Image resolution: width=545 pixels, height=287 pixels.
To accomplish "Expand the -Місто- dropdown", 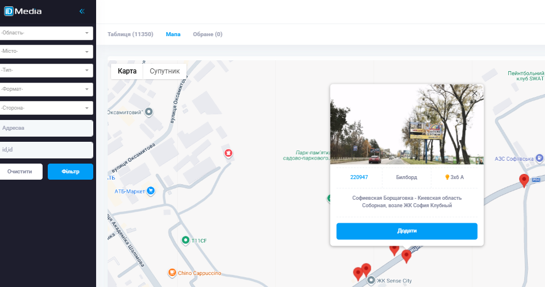I will (x=46, y=51).
